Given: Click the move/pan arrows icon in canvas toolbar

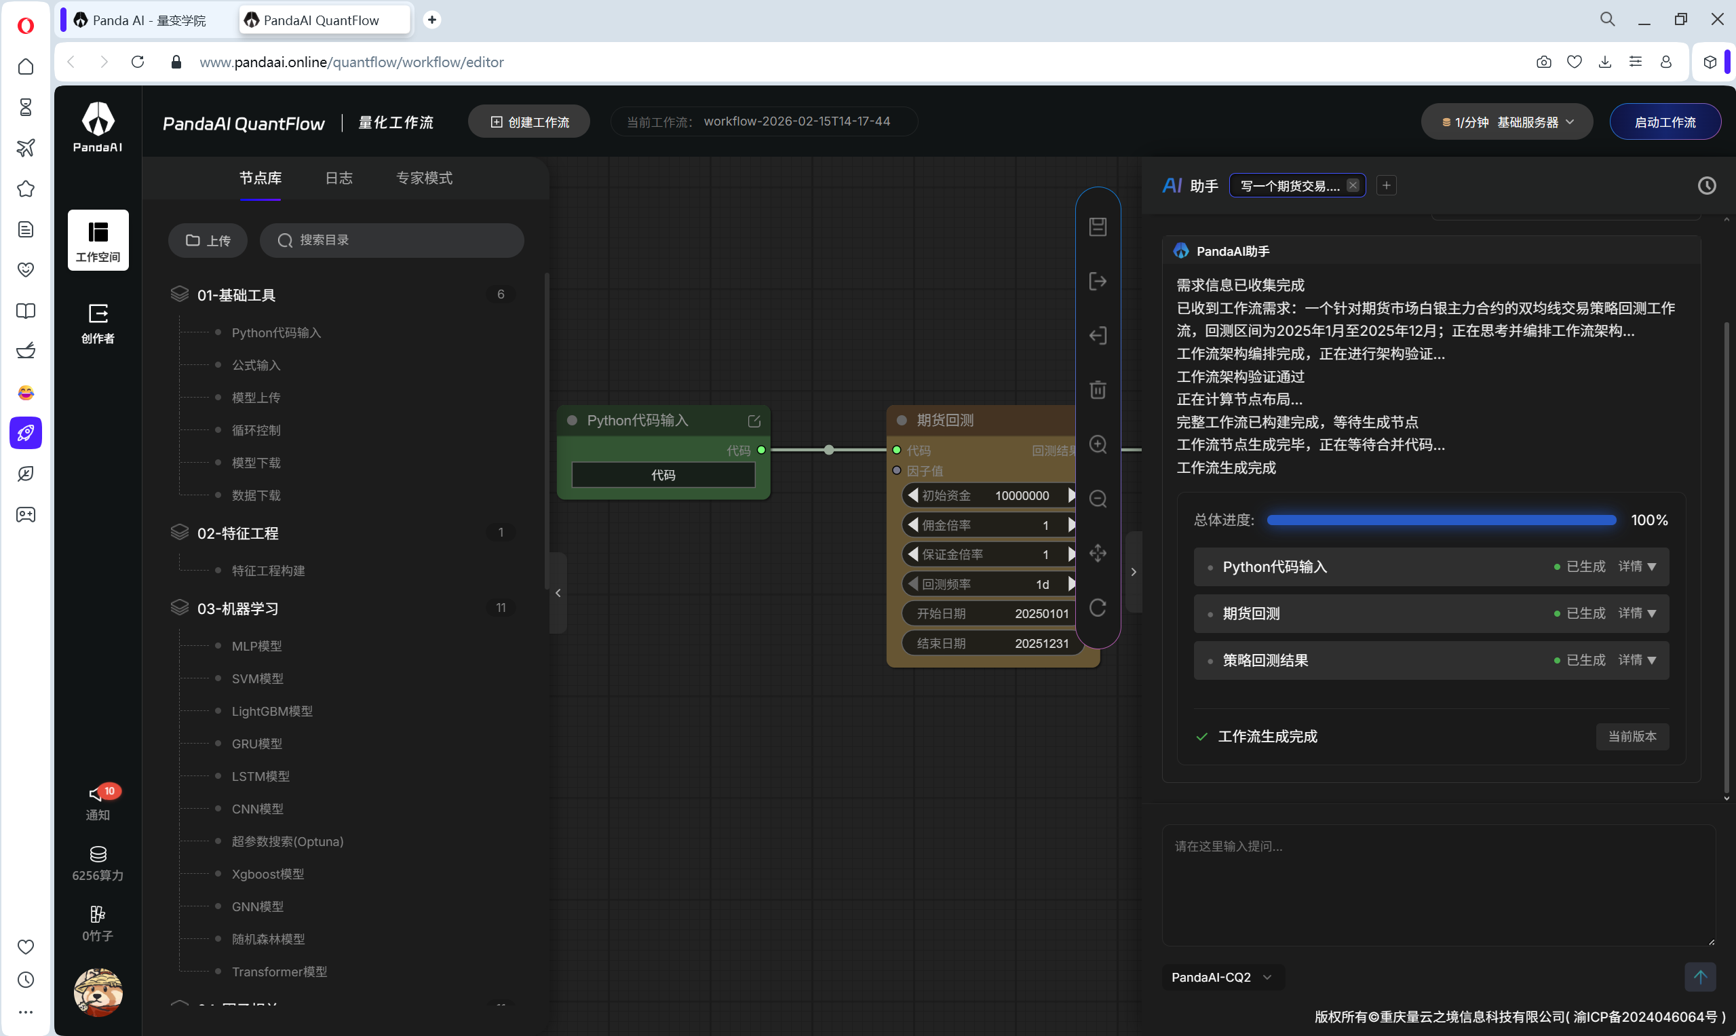Looking at the screenshot, I should [x=1098, y=553].
